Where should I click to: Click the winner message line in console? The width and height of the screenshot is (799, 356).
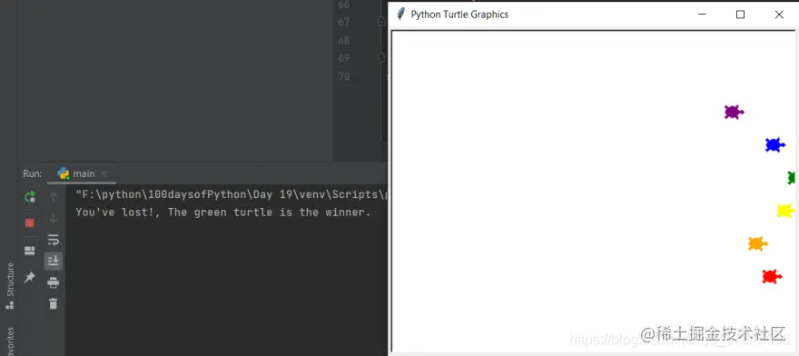(x=223, y=213)
